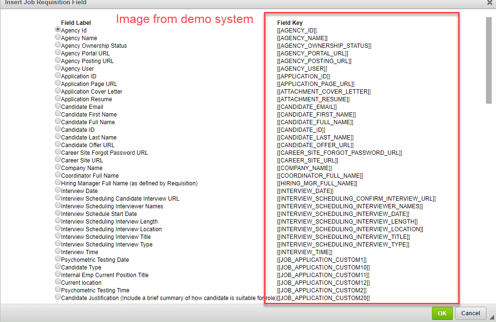This screenshot has width=496, height=322.
Task: Select the Candidate Type radio button
Action: (x=57, y=267)
